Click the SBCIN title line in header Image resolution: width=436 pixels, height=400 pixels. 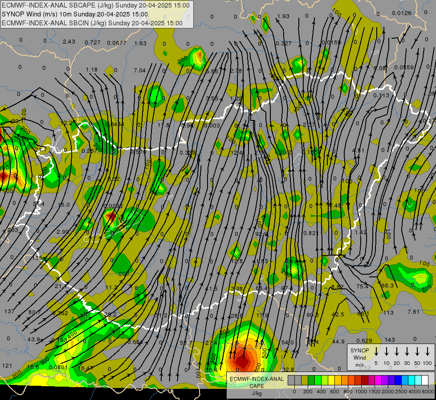(92, 23)
